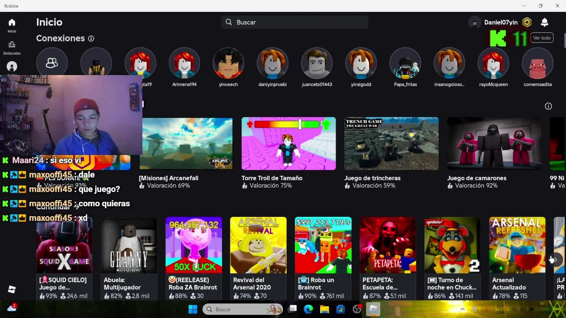
Task: Click the info icon above the recommended games
Action: click(548, 106)
